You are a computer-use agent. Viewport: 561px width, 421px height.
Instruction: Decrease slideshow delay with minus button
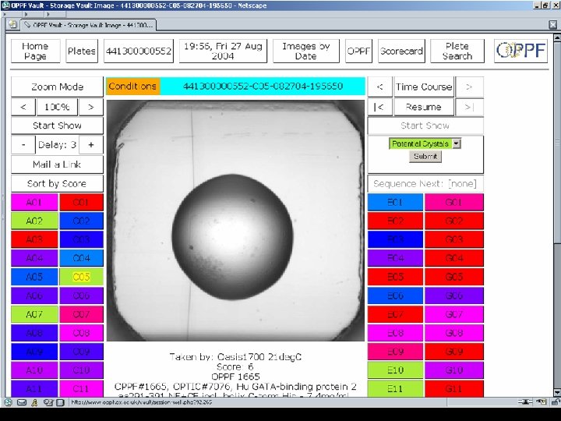point(23,145)
